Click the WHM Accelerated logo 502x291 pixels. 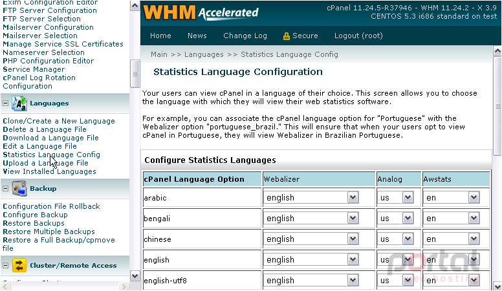pyautogui.click(x=201, y=12)
